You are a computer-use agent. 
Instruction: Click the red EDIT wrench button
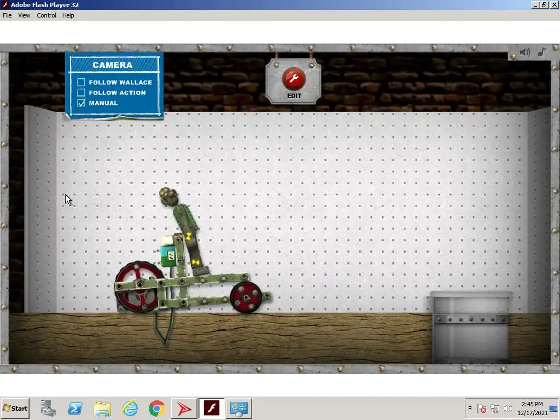pos(294,79)
